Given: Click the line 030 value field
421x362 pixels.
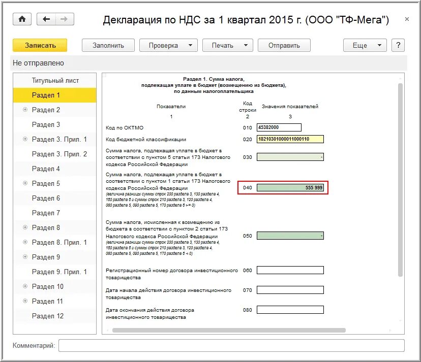Looking at the screenshot, I should coord(290,157).
